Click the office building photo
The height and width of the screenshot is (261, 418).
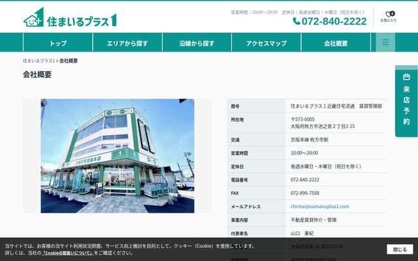coord(118,156)
